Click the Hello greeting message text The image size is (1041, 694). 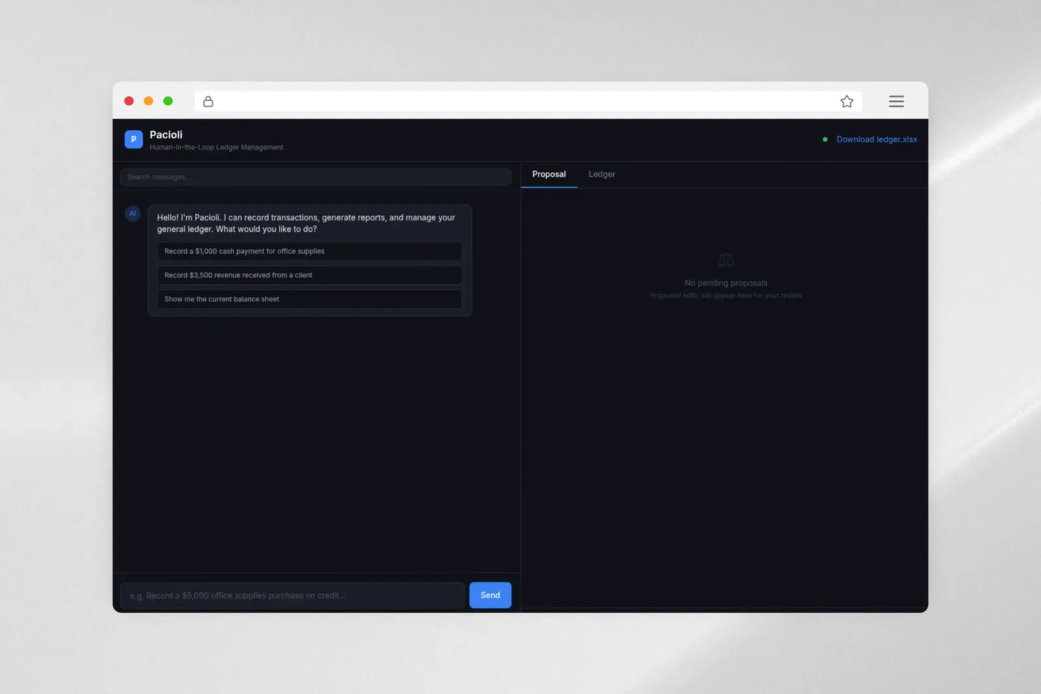pos(306,223)
